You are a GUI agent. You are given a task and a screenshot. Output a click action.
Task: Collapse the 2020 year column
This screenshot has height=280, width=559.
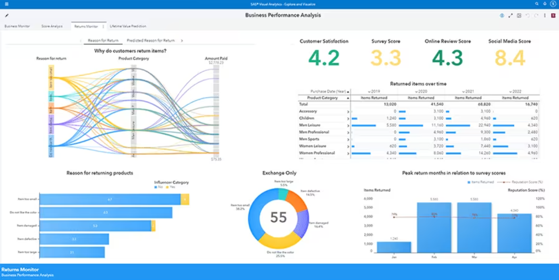tap(416, 91)
